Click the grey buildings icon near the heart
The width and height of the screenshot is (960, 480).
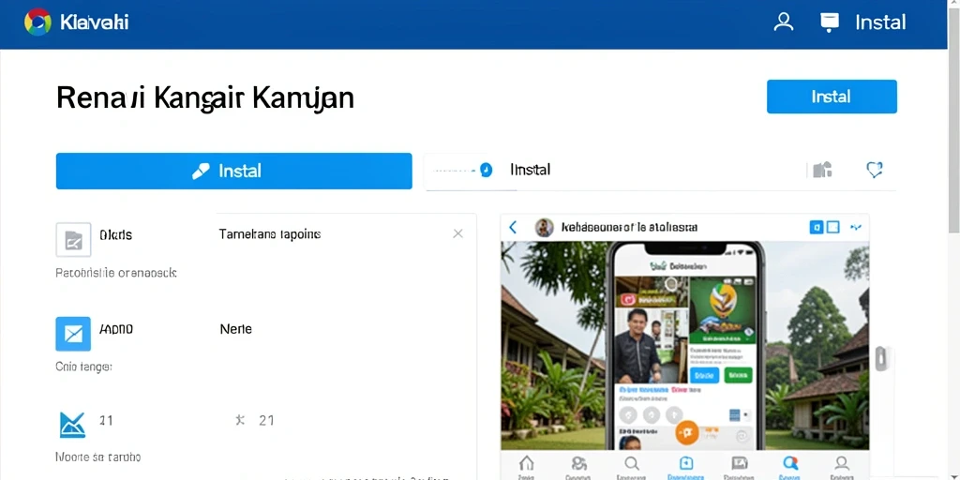pyautogui.click(x=822, y=170)
